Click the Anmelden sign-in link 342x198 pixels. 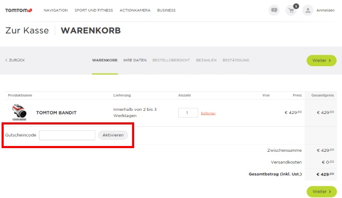pyautogui.click(x=325, y=10)
